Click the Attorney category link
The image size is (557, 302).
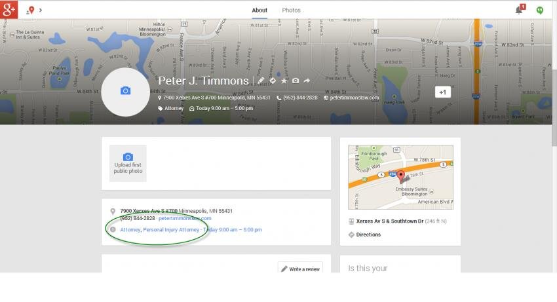(x=130, y=230)
